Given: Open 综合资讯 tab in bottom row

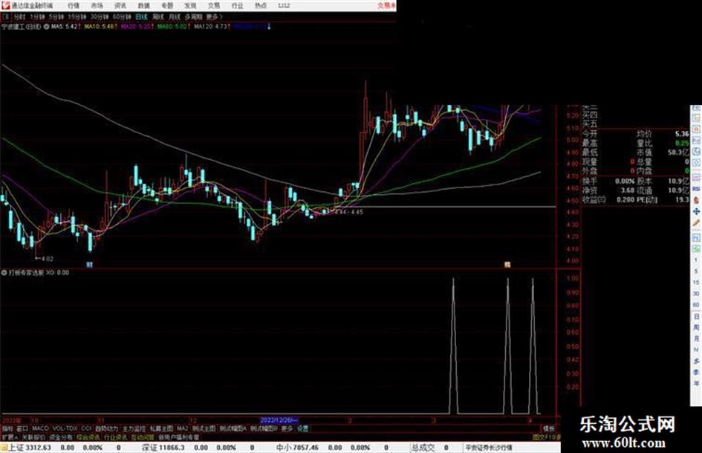Looking at the screenshot, I should [x=88, y=437].
